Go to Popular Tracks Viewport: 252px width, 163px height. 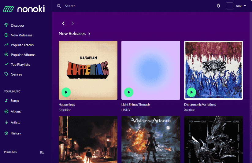pos(22,45)
